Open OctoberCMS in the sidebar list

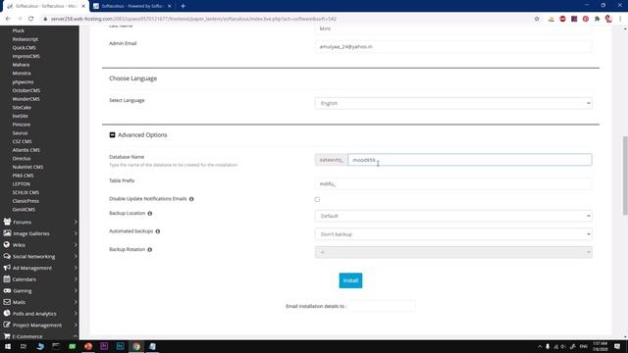(26, 90)
